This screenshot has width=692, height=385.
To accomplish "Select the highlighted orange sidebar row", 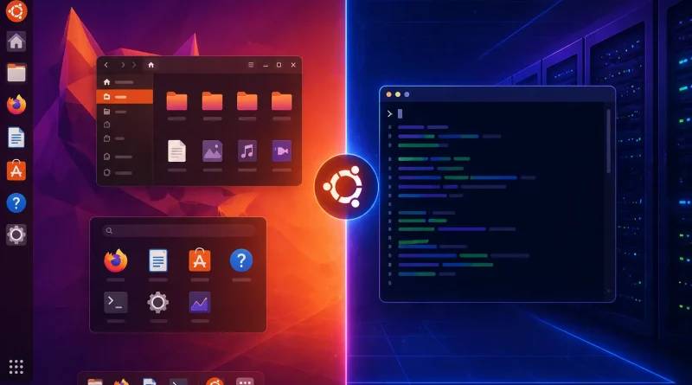I will 125,97.
